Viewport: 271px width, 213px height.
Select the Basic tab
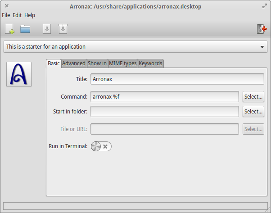pos(54,63)
